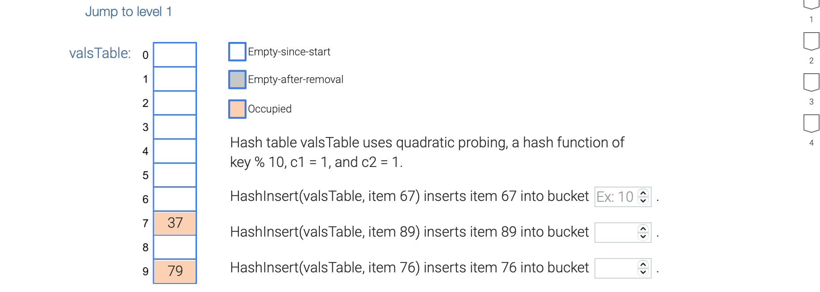Click the gray Empty-after-removal legend square

[237, 79]
